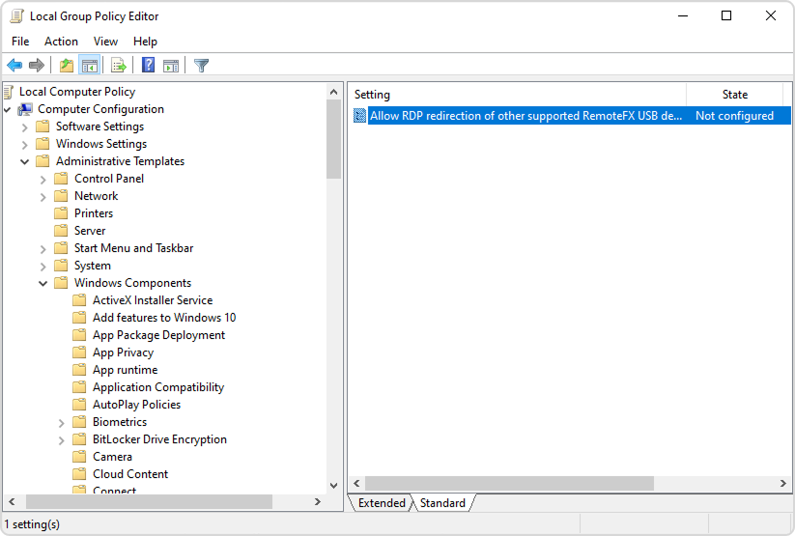795x536 pixels.
Task: Select Cloud Content folder
Action: click(x=130, y=474)
